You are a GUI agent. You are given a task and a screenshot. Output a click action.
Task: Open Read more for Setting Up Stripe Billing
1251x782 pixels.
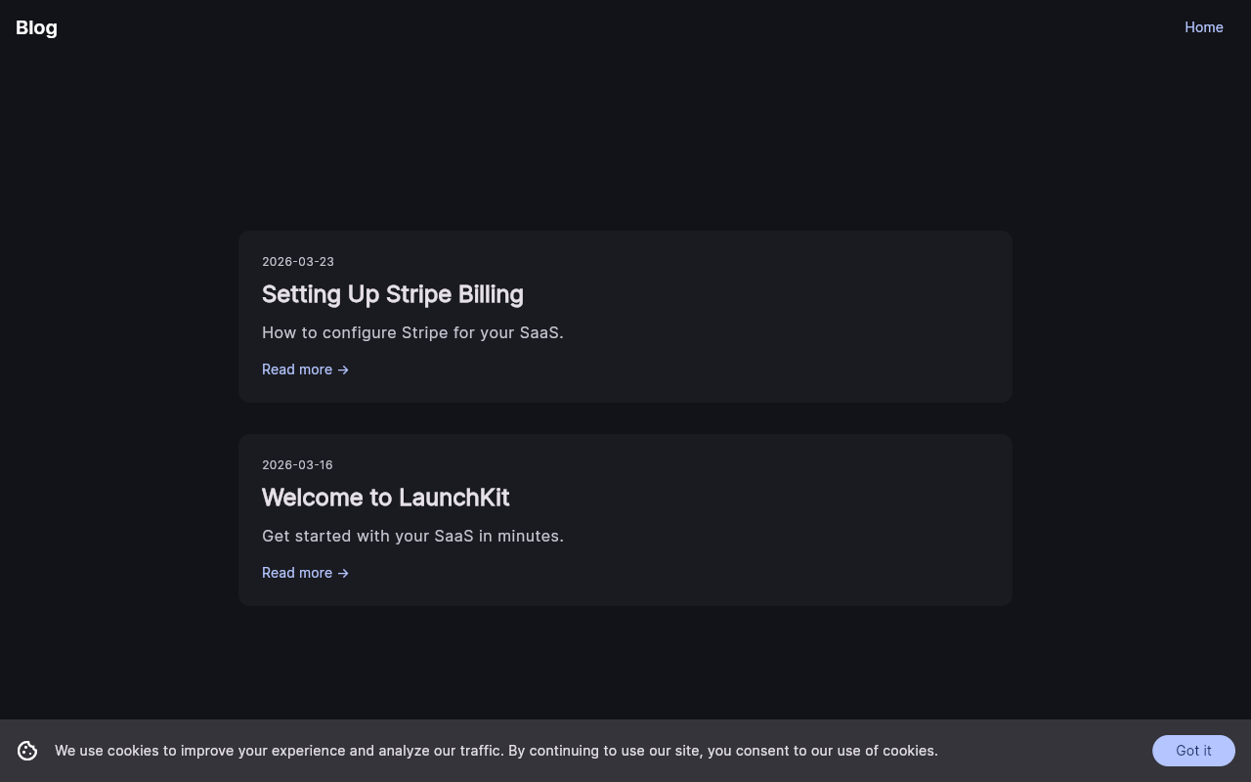[x=297, y=369]
